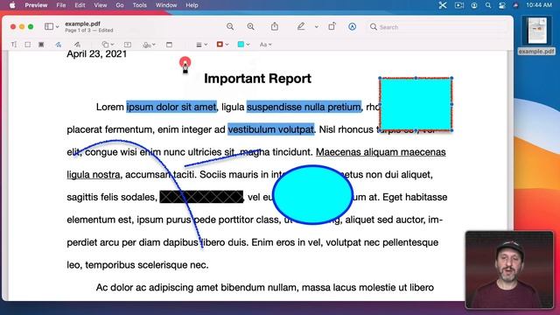The width and height of the screenshot is (560, 315).
Task: Open the File menu
Action: pyautogui.click(x=61, y=5)
